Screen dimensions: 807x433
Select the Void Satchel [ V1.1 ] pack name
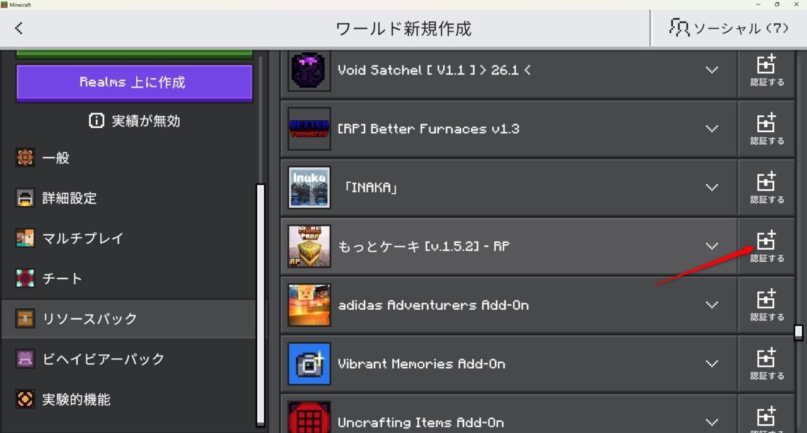434,70
